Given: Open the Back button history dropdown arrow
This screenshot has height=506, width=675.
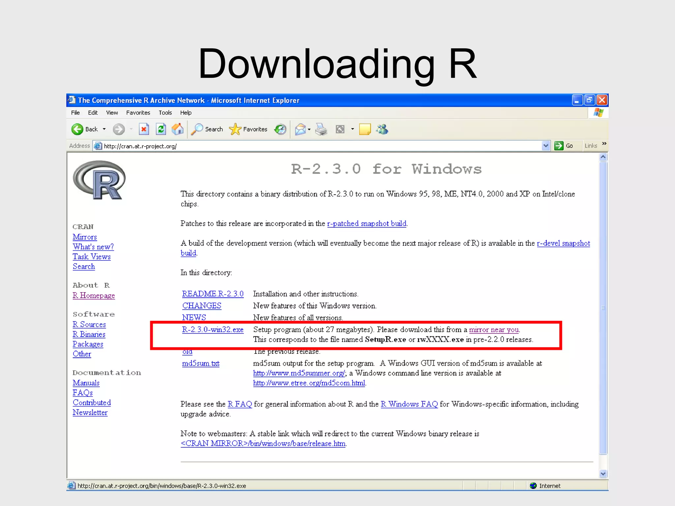Looking at the screenshot, I should [104, 129].
